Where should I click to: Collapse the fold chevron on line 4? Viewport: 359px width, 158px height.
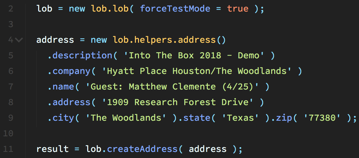(x=19, y=40)
